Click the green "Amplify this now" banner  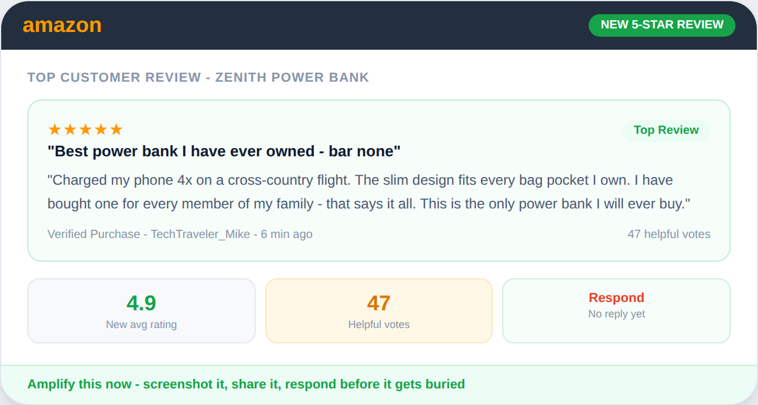click(x=246, y=384)
